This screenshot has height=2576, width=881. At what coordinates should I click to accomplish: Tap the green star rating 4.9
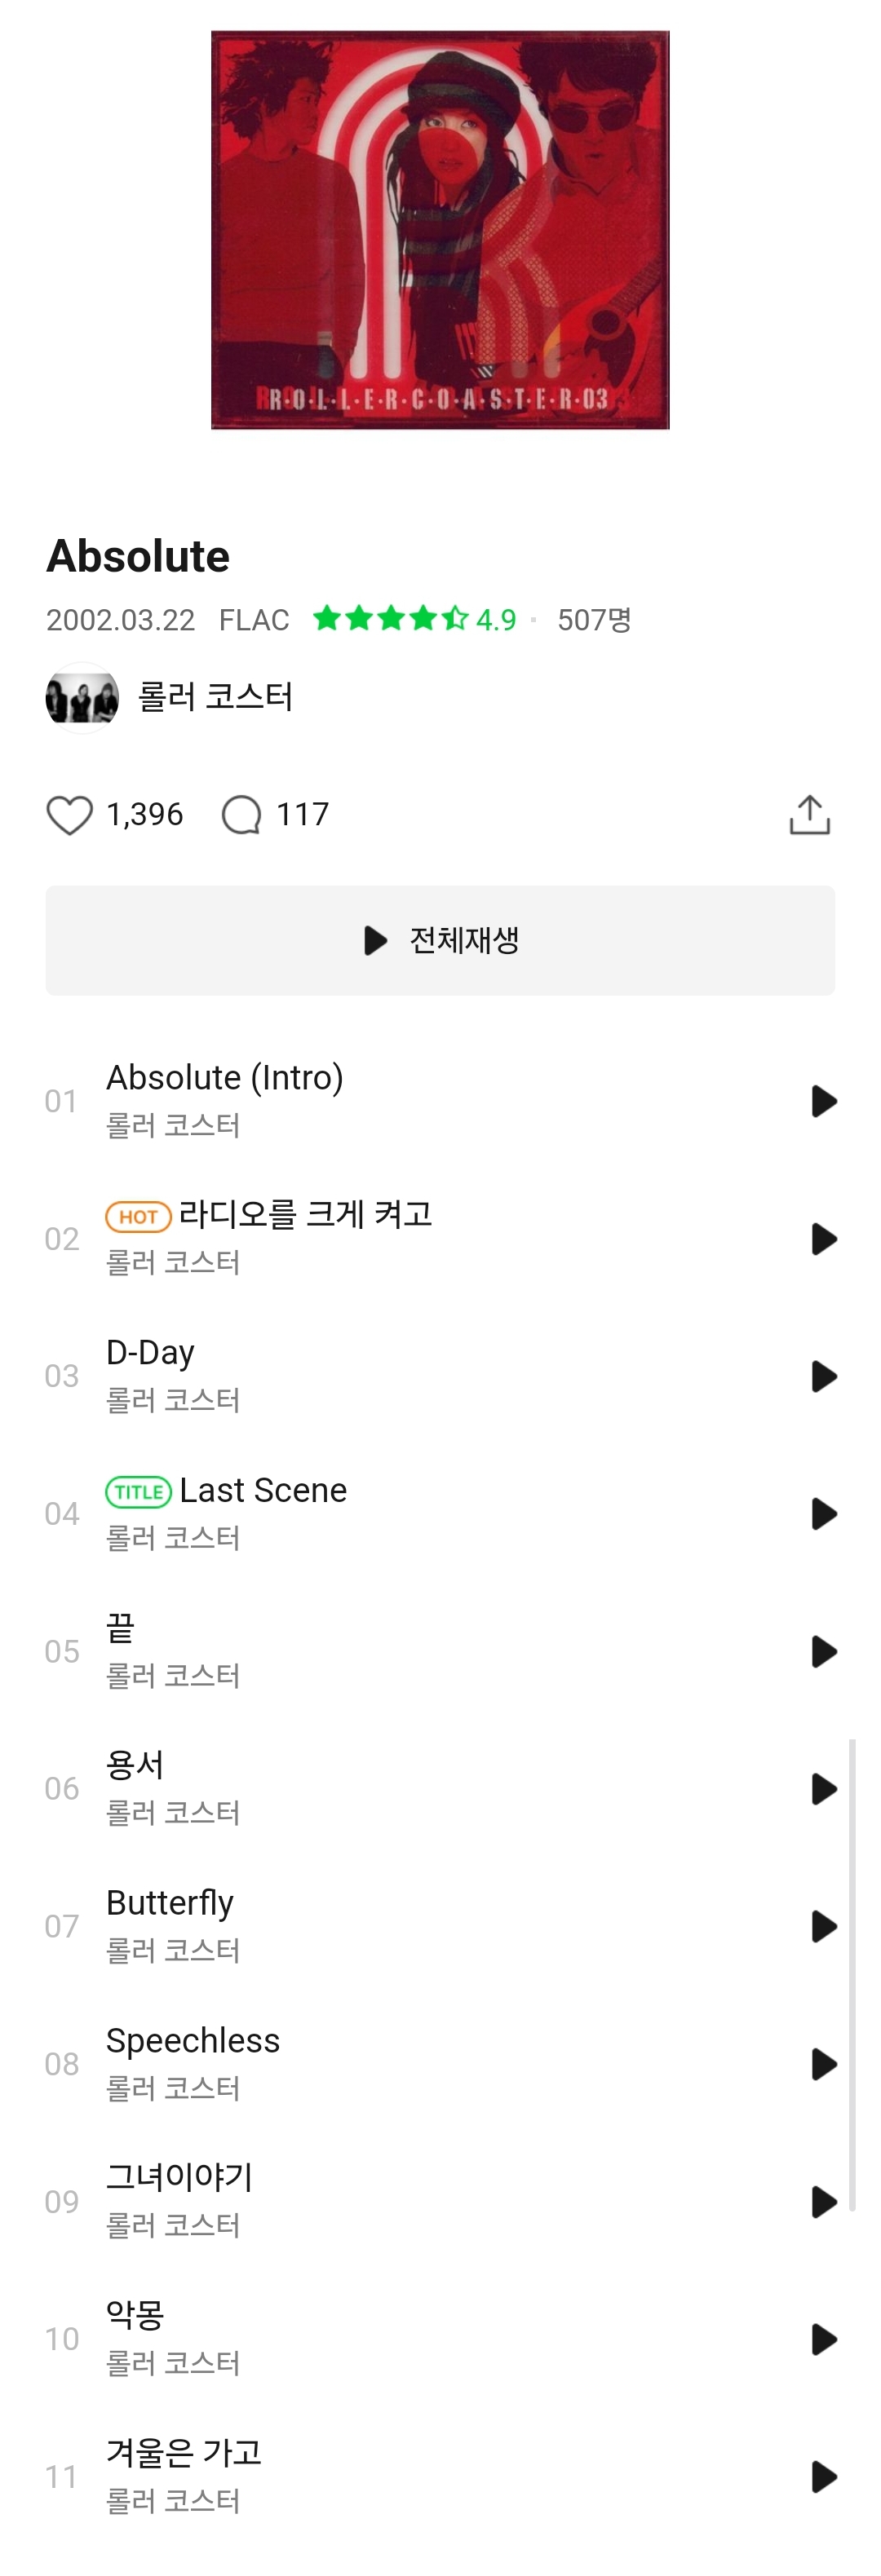tap(414, 619)
